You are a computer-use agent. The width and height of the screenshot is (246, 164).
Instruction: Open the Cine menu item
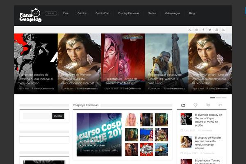(x=66, y=14)
